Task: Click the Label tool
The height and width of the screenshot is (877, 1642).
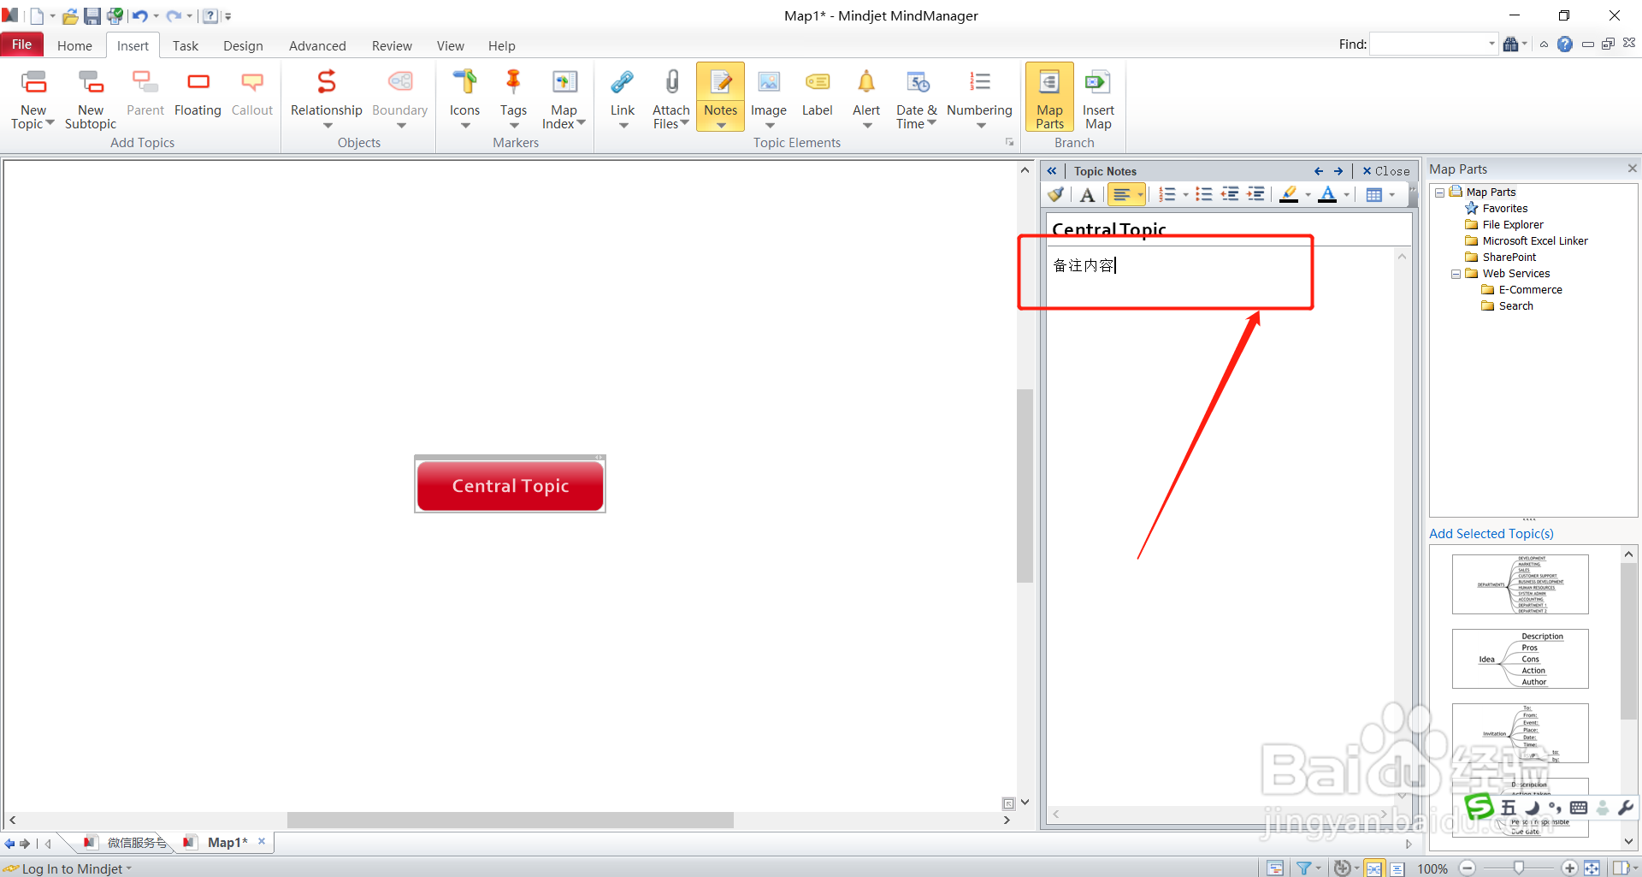Action: pos(817,93)
